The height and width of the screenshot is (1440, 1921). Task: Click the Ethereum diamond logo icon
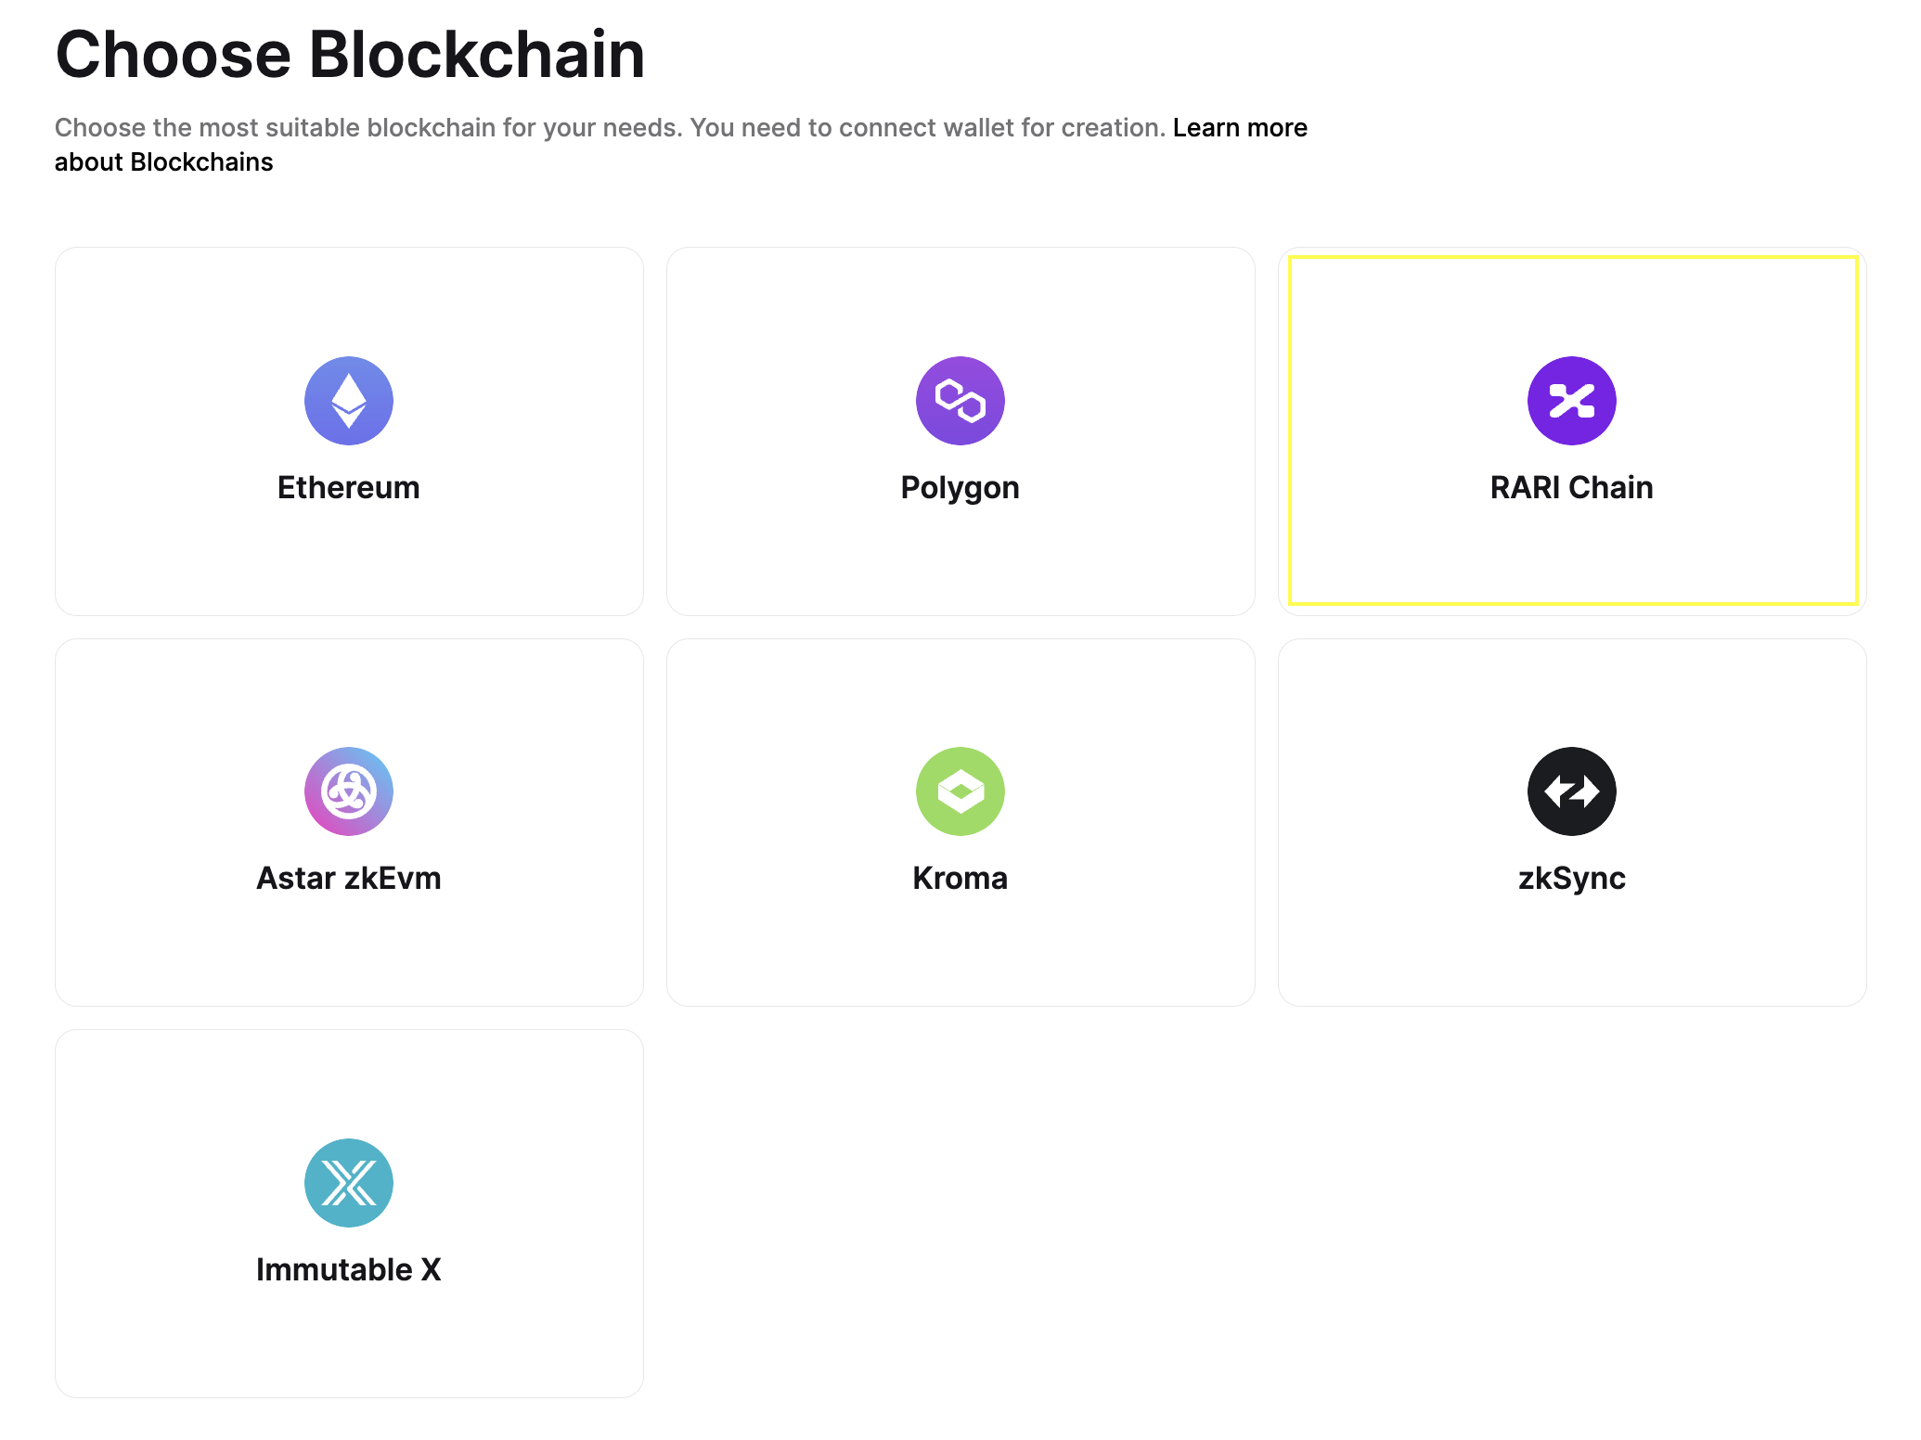click(349, 401)
